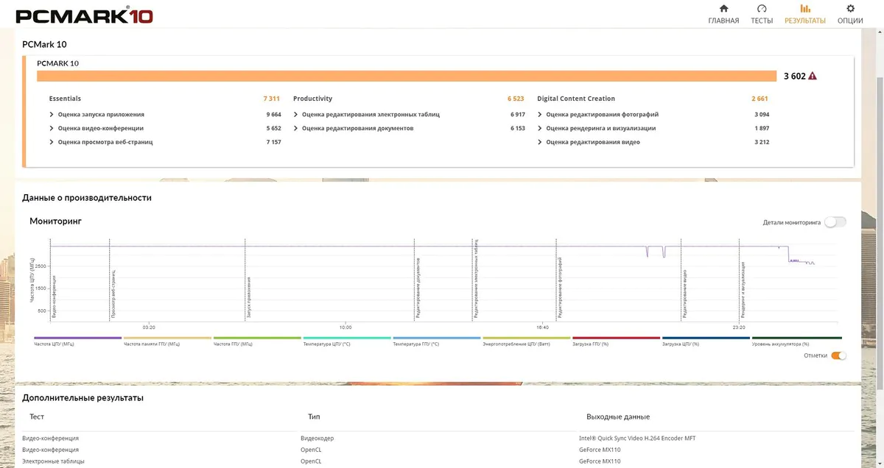Expand Оценка рендеринга и визуализации row
The image size is (884, 468).
tap(540, 128)
